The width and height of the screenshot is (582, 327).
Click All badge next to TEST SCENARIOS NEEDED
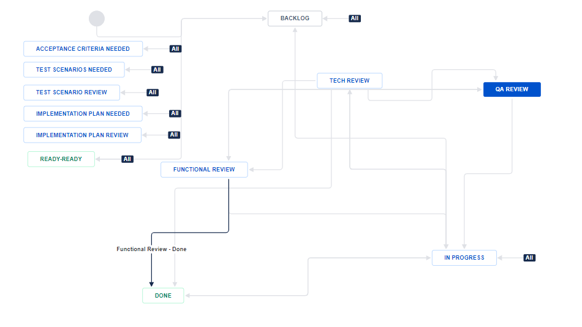pyautogui.click(x=157, y=70)
